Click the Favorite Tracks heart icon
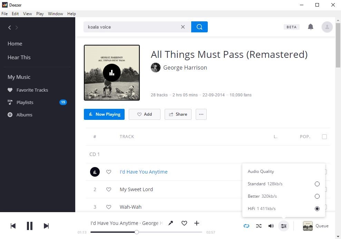This screenshot has width=341, height=239. tap(10, 90)
